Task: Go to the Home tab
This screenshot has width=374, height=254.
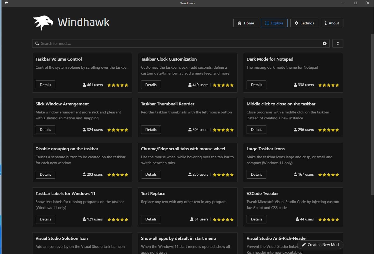Action: 246,23
